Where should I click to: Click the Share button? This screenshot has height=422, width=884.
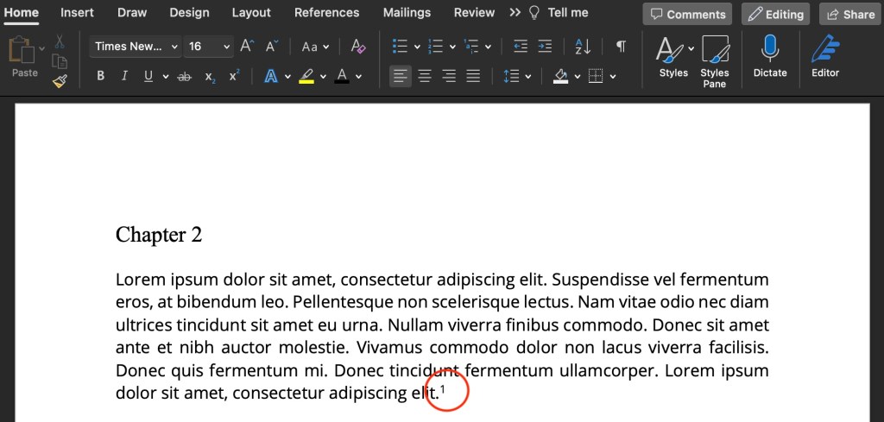(847, 14)
